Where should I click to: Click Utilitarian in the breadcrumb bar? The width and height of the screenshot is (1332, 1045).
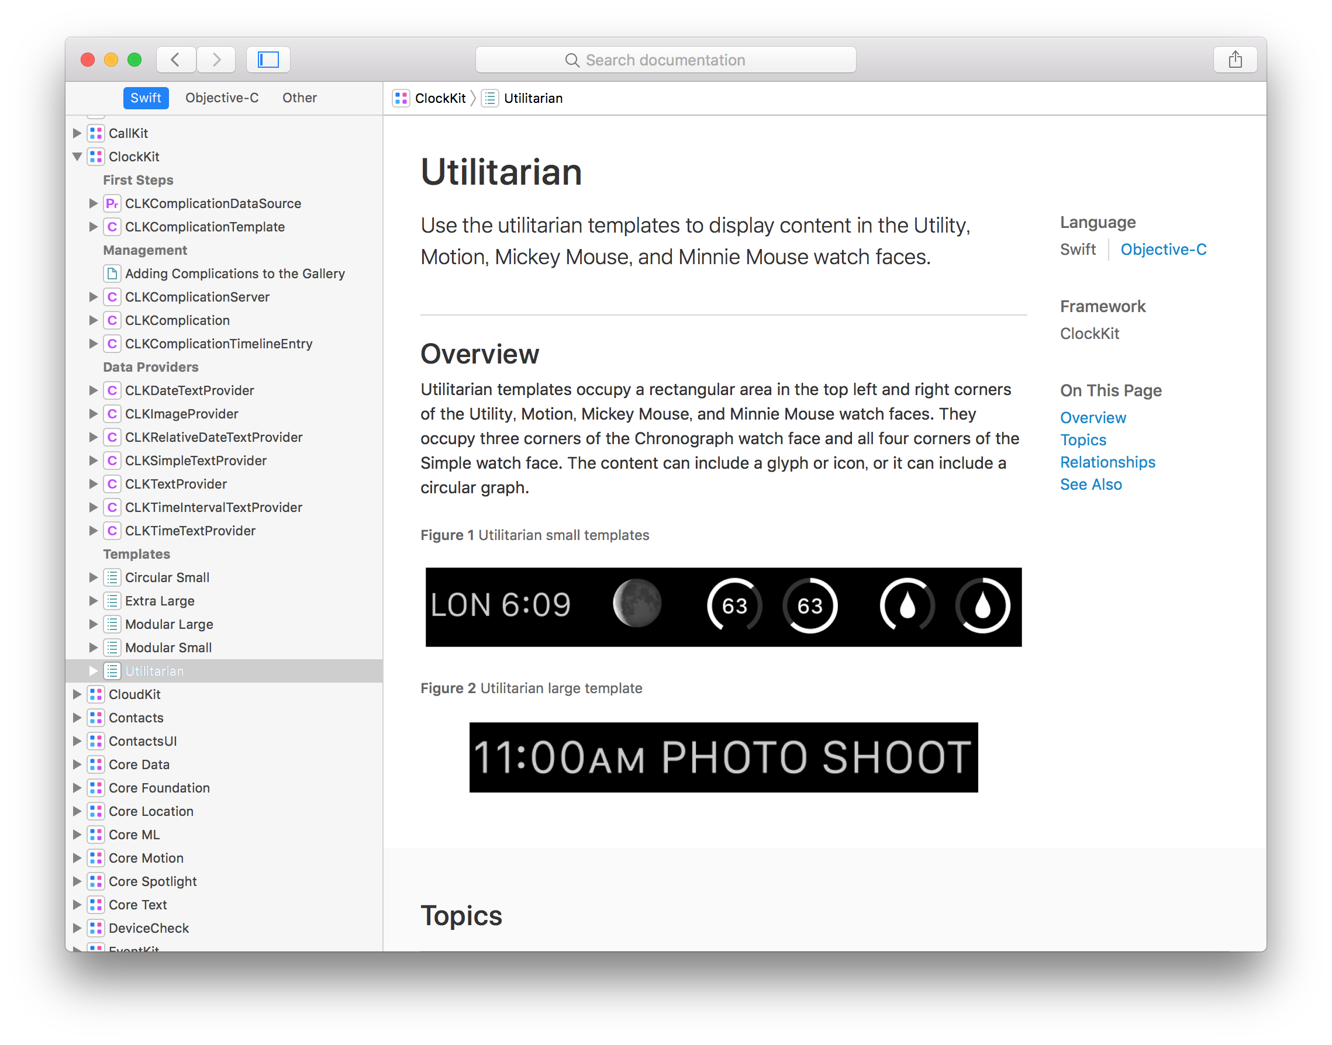533,99
